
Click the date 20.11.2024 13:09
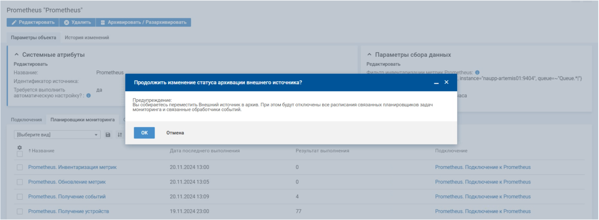coord(190,197)
